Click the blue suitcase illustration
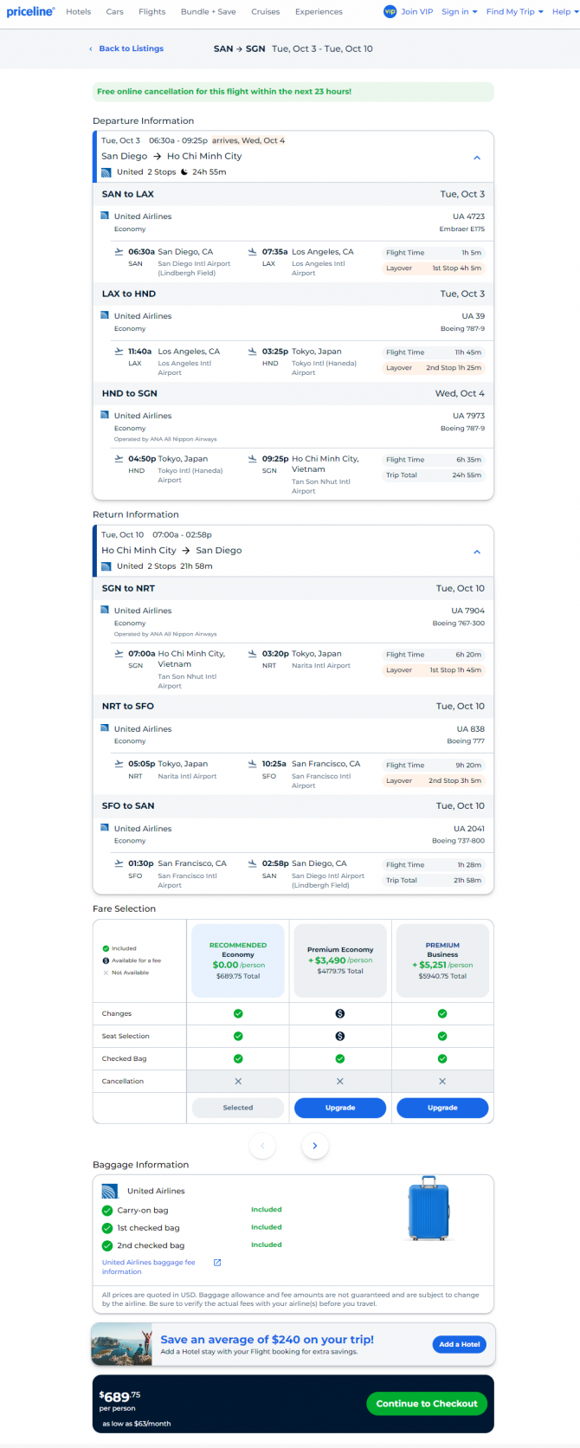 429,1209
